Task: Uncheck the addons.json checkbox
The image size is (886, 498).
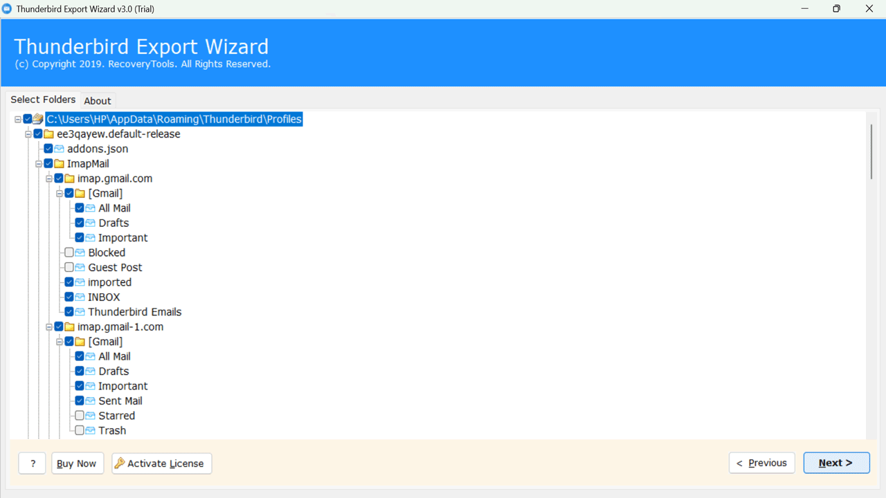Action: (x=48, y=149)
